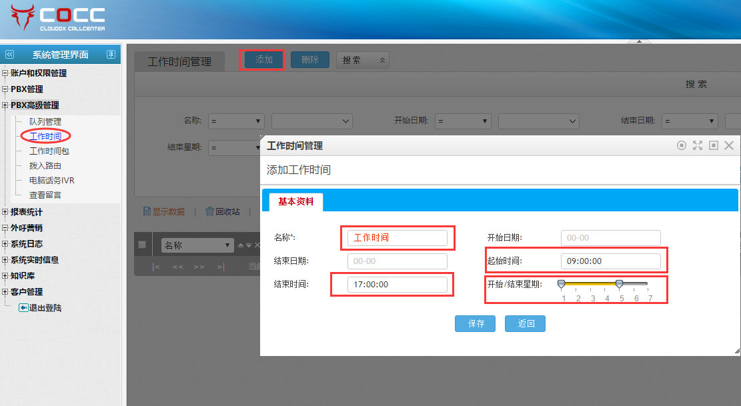
Task: Click the 保存 button
Action: [475, 324]
